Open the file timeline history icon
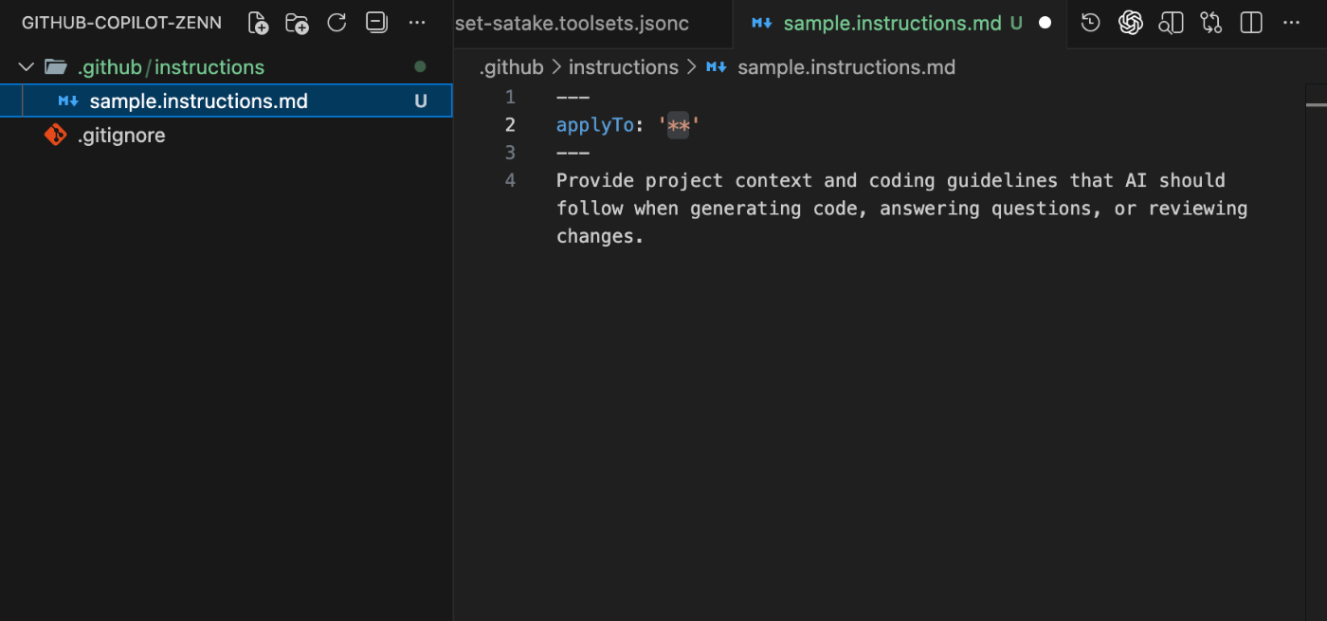The height and width of the screenshot is (621, 1327). click(1090, 23)
